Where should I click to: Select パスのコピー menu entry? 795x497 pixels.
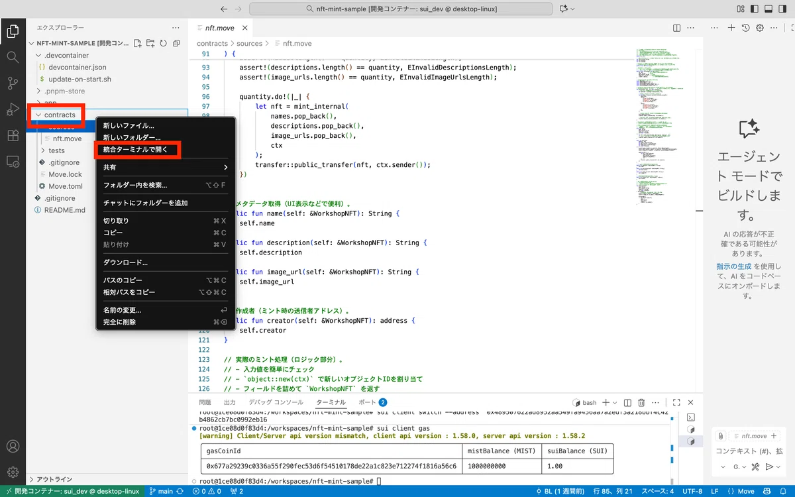click(166, 280)
